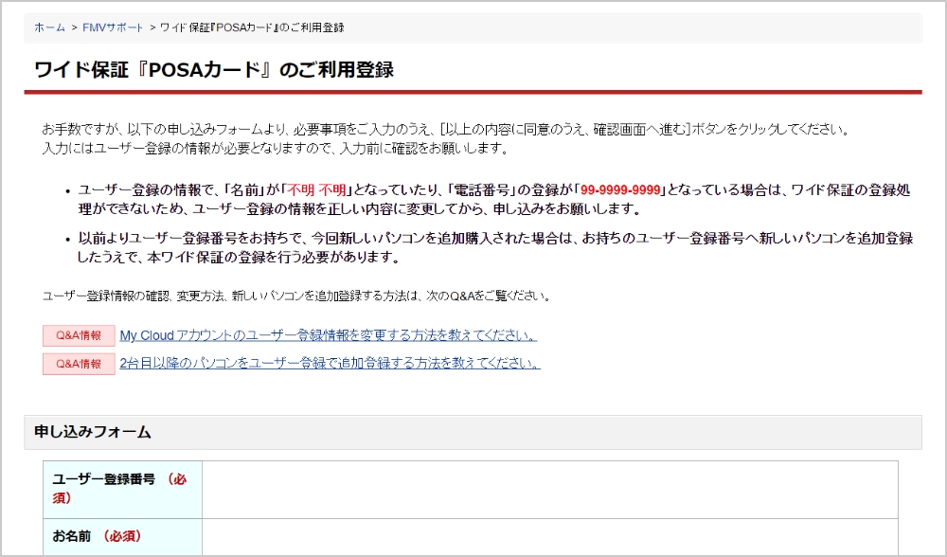This screenshot has width=947, height=557.
Task: Click the page heading ワイド保証『POSAカード』のご利用登録
Action: [213, 70]
